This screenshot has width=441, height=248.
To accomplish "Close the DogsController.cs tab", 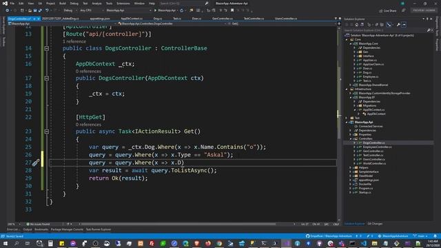I will coord(39,19).
